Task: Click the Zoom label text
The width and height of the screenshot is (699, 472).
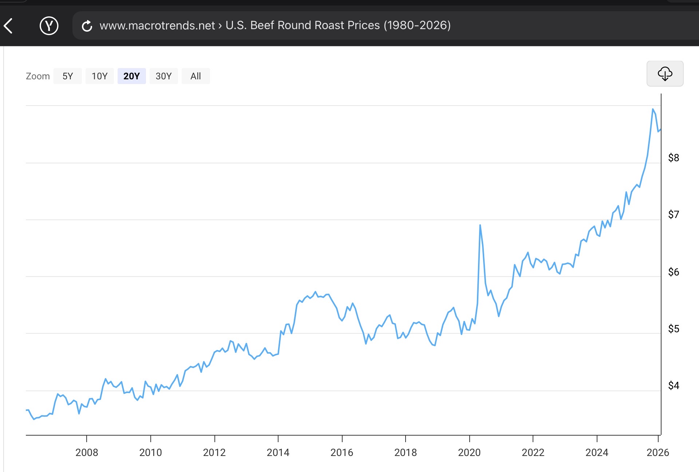Action: coord(38,76)
